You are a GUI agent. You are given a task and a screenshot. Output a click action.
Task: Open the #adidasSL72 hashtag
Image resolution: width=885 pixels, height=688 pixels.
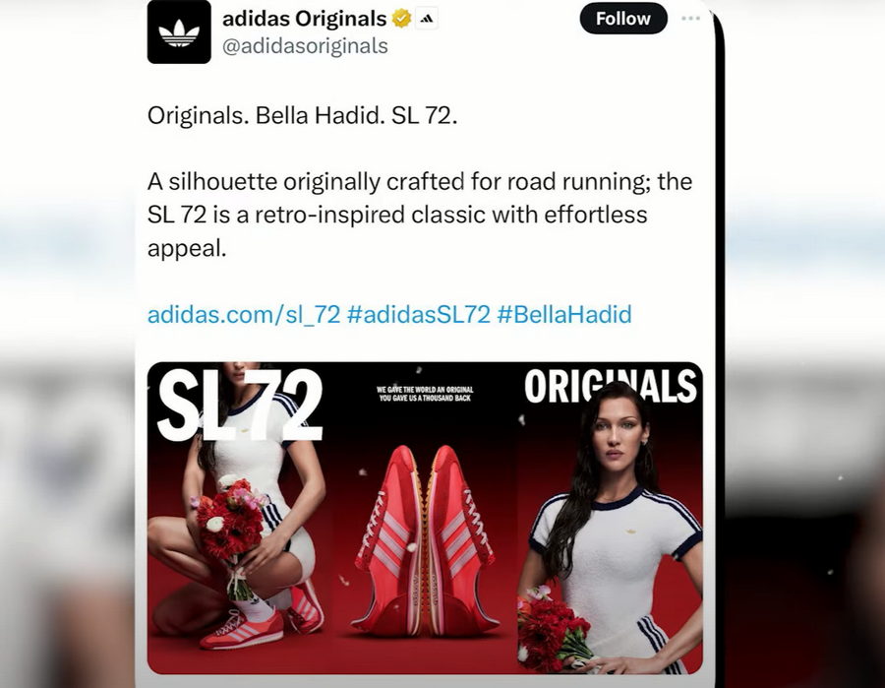pyautogui.click(x=419, y=315)
